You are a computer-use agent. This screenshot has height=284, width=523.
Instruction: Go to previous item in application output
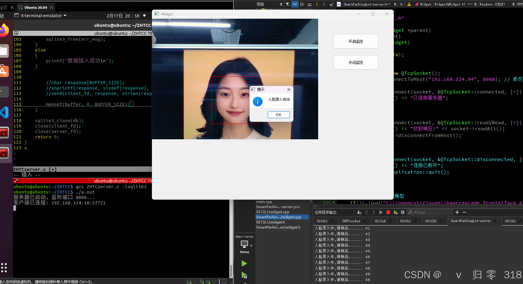(366, 212)
